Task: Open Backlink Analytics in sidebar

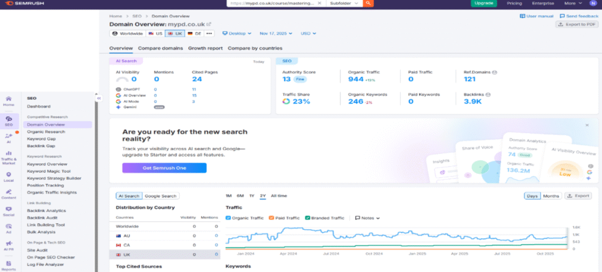Action: click(x=46, y=210)
